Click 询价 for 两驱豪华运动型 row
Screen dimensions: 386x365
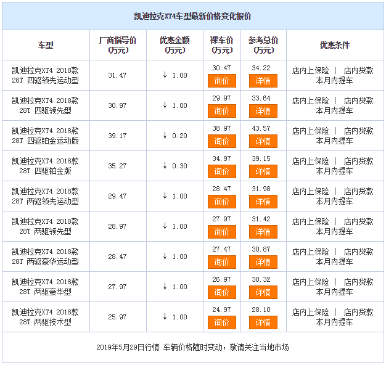[221, 262]
